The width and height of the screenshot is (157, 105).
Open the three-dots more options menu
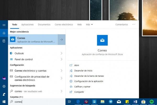[133, 25]
